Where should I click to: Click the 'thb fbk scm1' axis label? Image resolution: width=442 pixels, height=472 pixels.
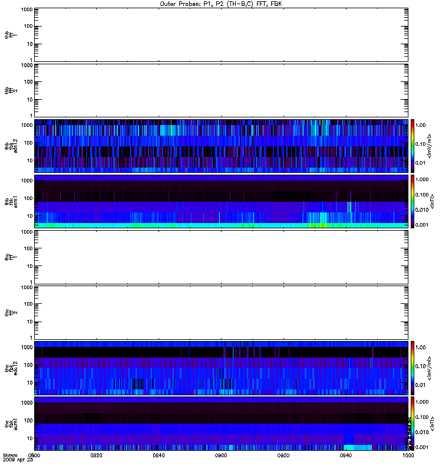11,201
